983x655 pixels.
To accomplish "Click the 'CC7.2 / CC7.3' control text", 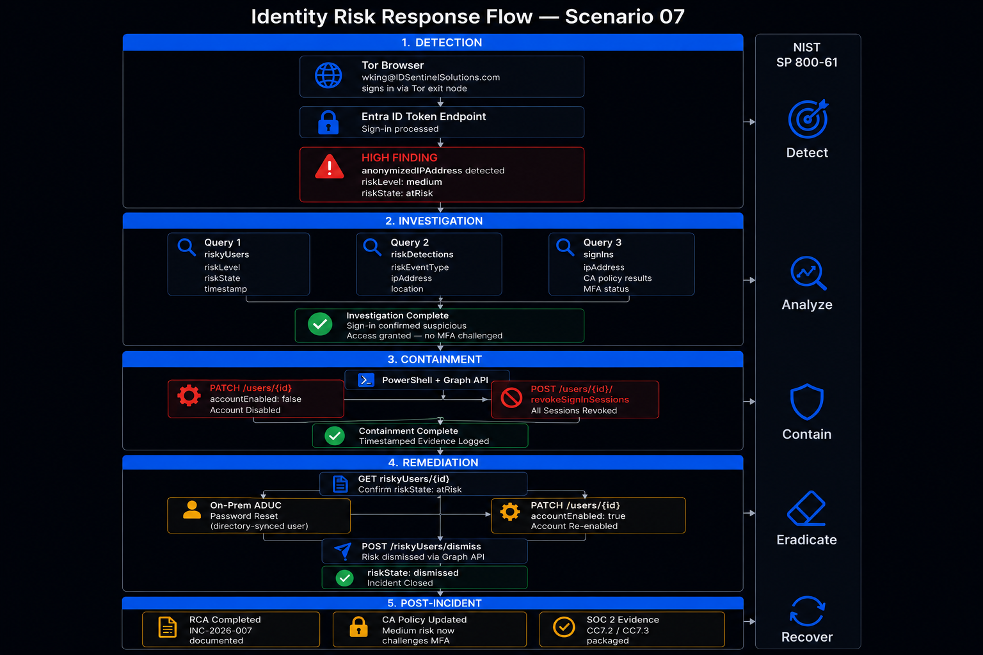I will point(618,631).
